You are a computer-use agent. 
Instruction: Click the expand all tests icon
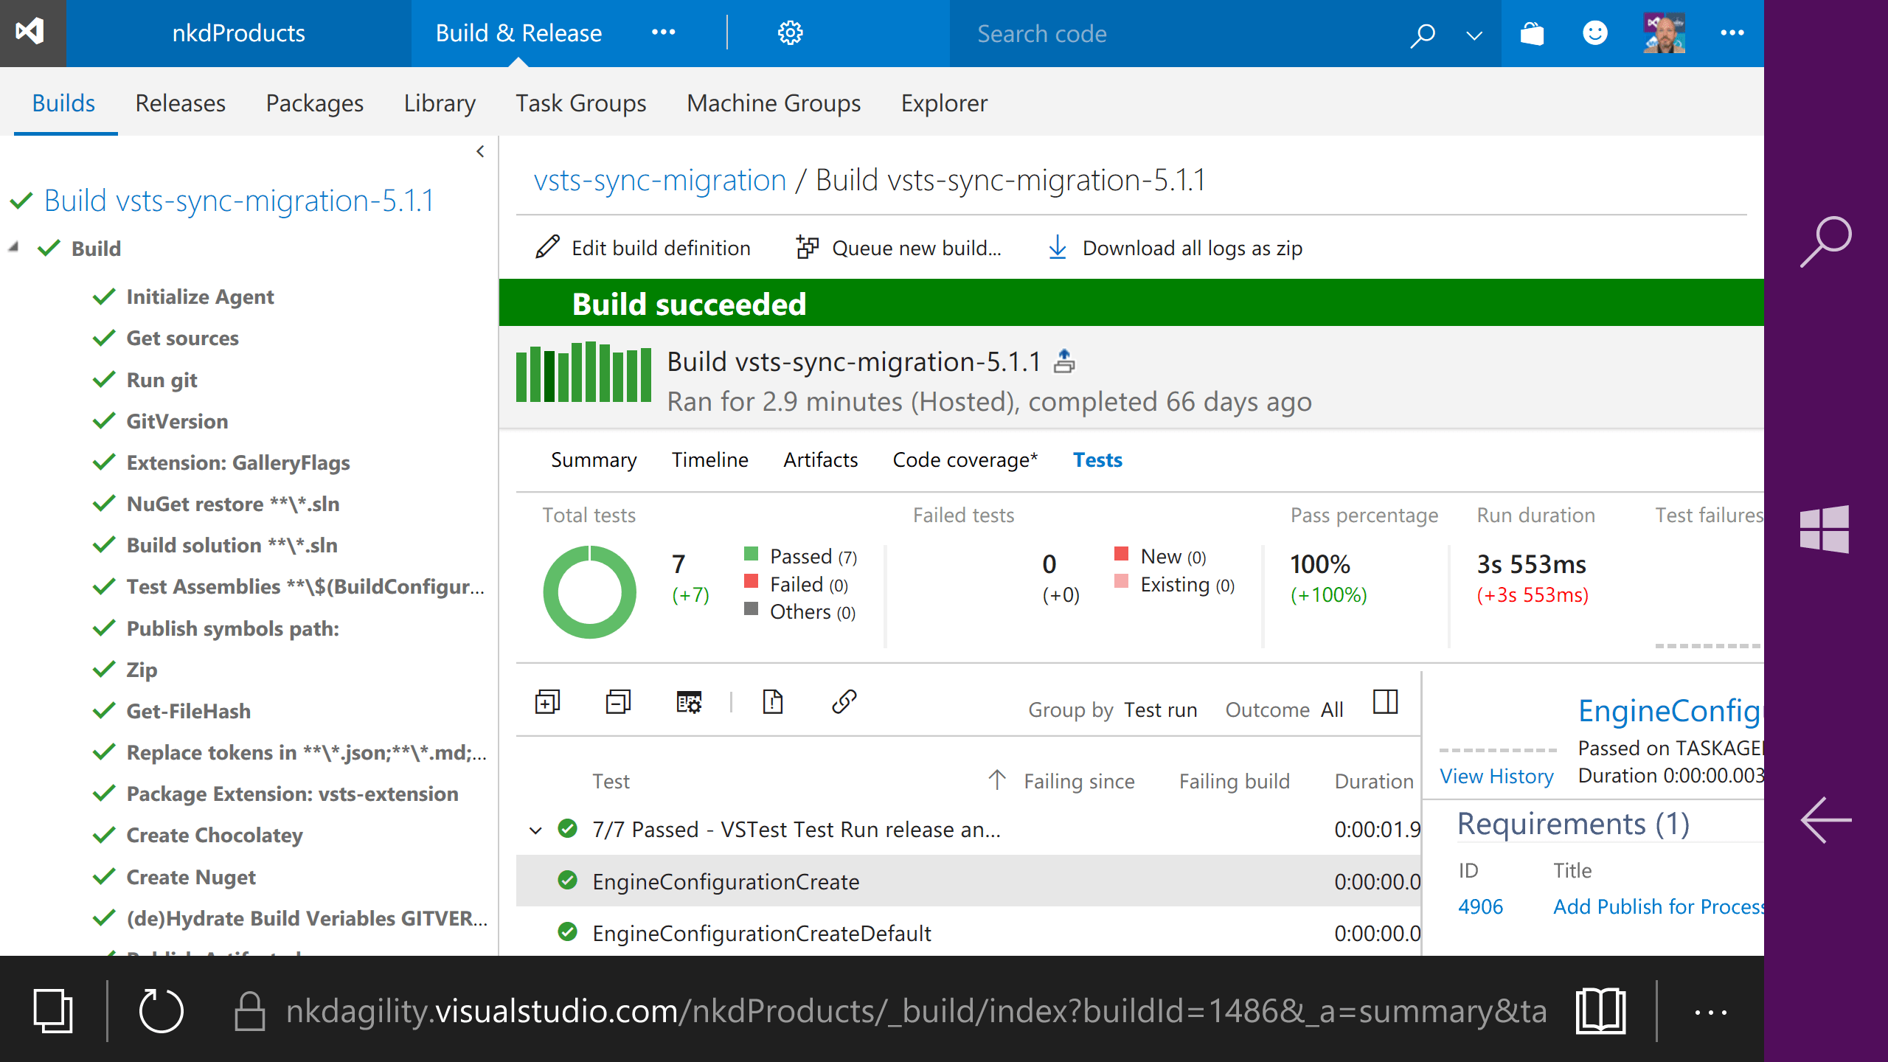click(547, 701)
